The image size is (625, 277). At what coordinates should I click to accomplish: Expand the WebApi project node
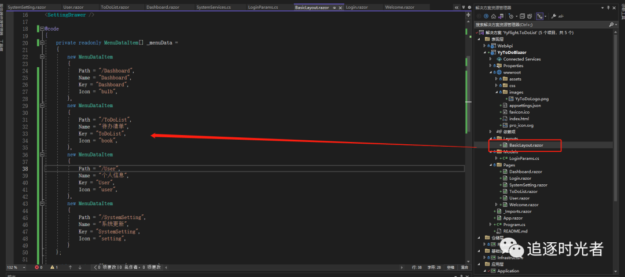coord(485,46)
